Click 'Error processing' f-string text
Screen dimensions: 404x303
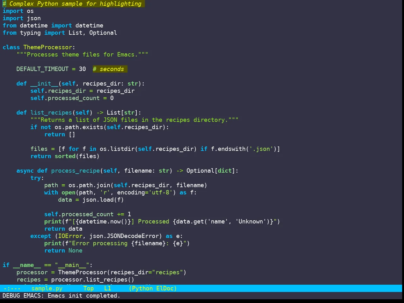pos(100,243)
